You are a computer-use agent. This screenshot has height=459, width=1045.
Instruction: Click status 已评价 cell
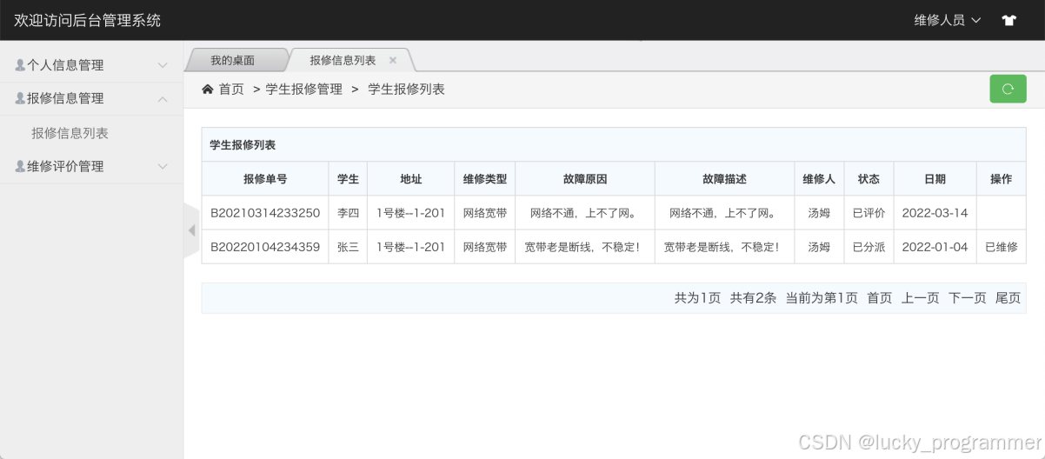click(869, 212)
